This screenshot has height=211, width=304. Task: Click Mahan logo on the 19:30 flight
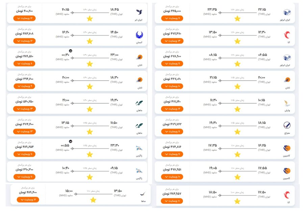click(x=139, y=103)
